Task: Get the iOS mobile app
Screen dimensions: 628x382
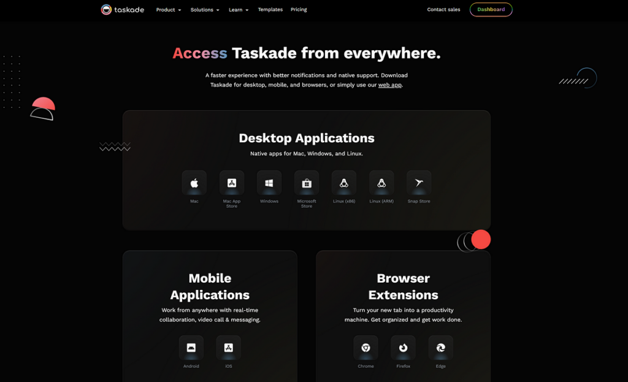Action: pyautogui.click(x=229, y=348)
